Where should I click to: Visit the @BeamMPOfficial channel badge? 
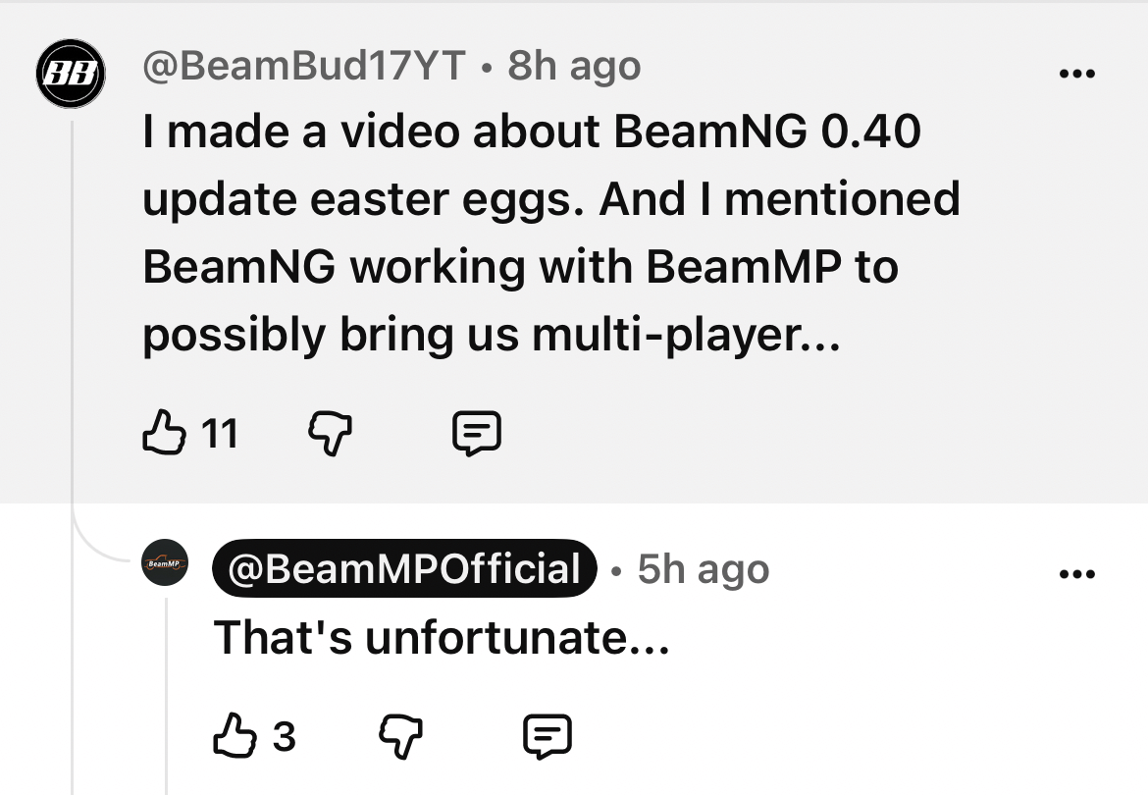(404, 569)
